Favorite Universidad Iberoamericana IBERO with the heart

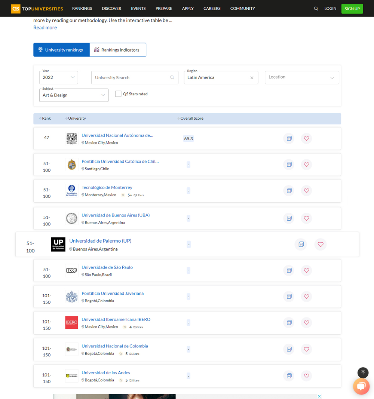click(306, 323)
